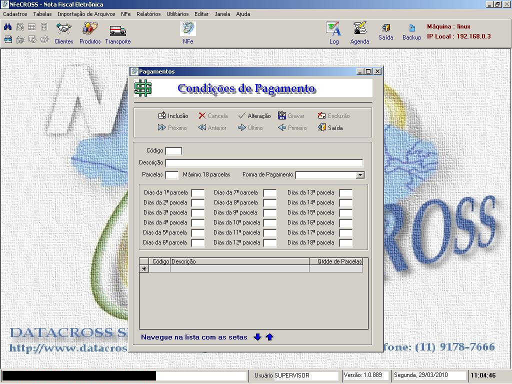The width and height of the screenshot is (512, 384).
Task: Open the Utilitários menu
Action: (x=177, y=14)
